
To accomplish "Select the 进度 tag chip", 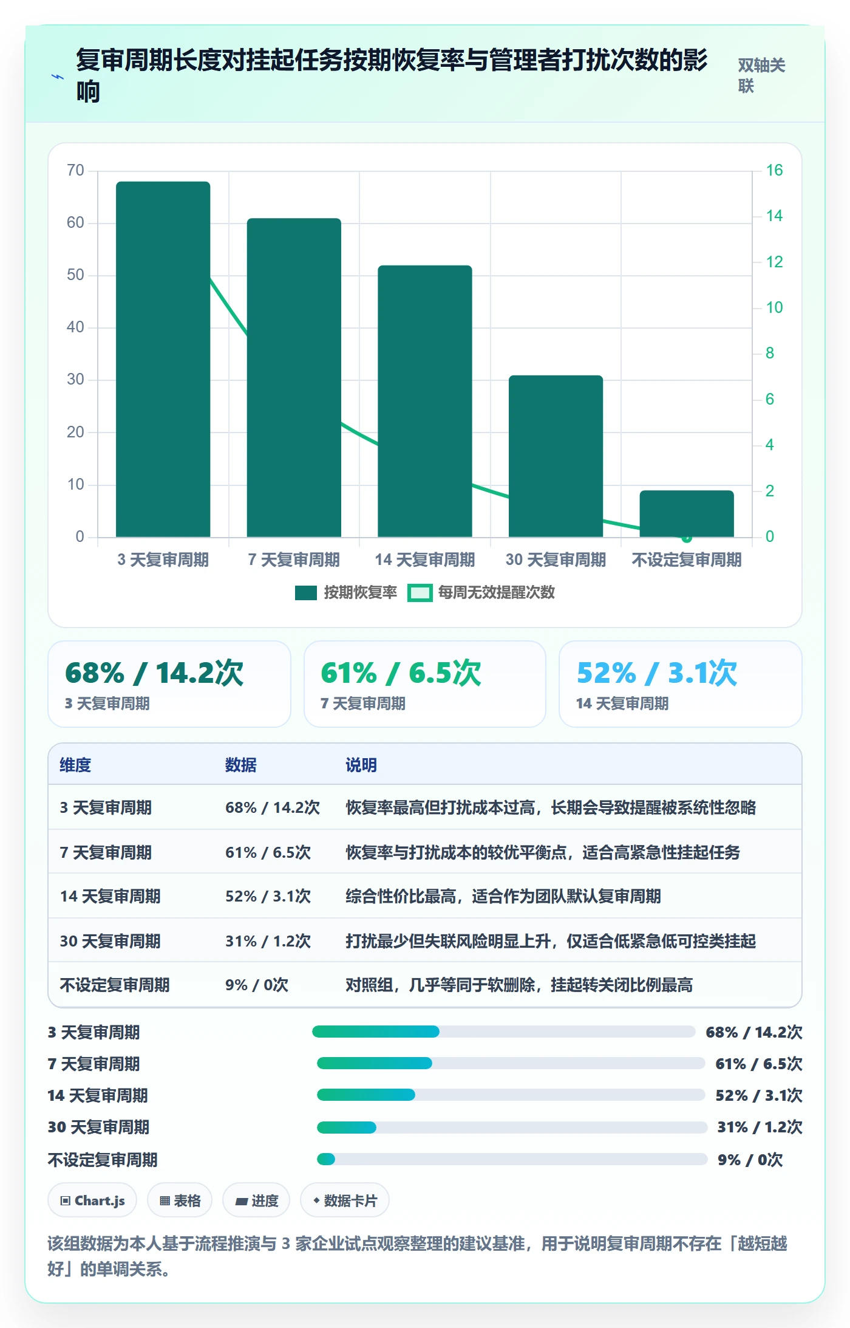I will pyautogui.click(x=256, y=1200).
